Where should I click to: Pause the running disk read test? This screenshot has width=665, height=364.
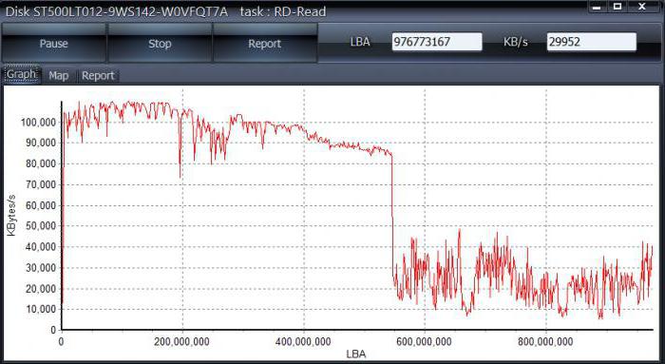(x=53, y=44)
